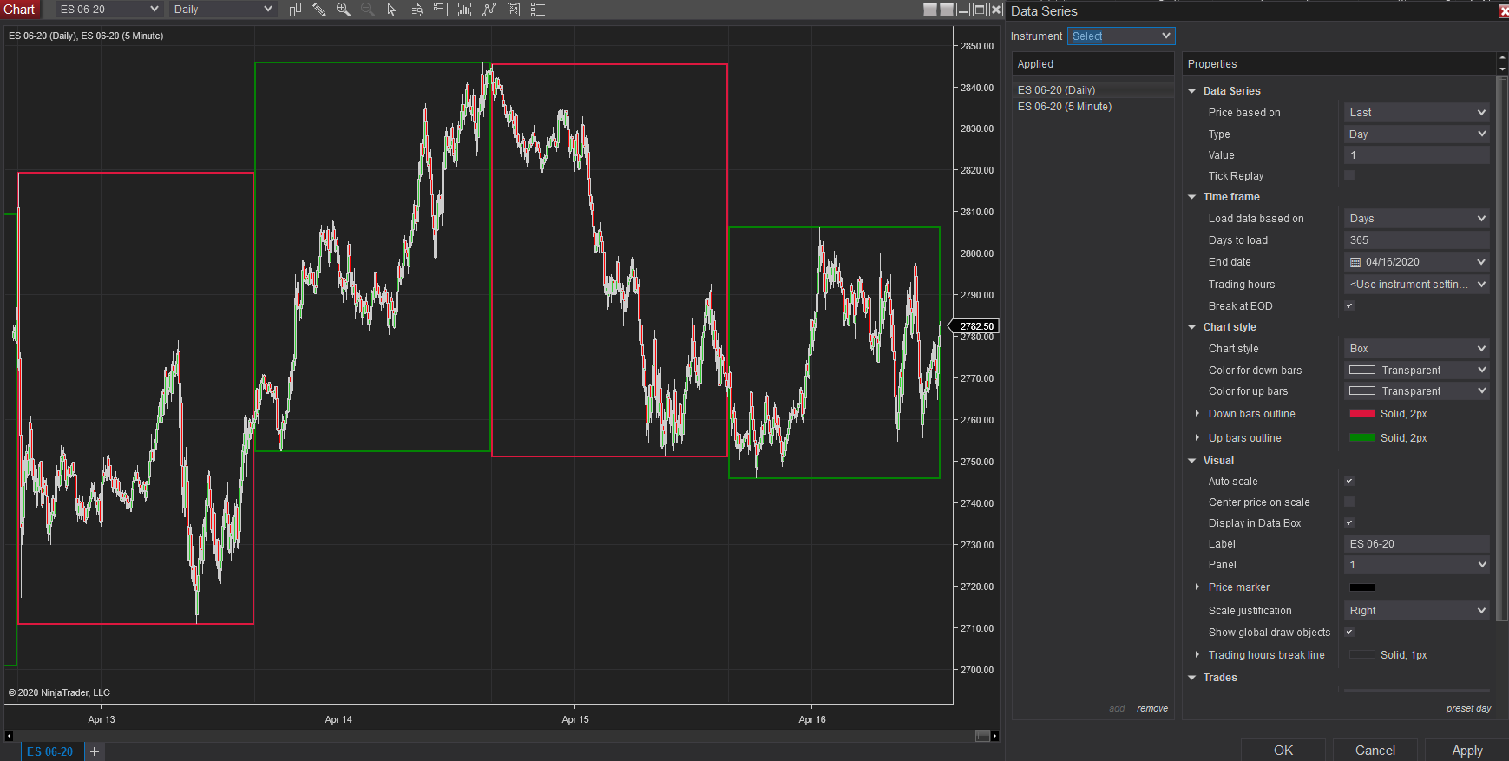The width and height of the screenshot is (1509, 761).
Task: Select the cursor pointer tool
Action: pyautogui.click(x=391, y=10)
